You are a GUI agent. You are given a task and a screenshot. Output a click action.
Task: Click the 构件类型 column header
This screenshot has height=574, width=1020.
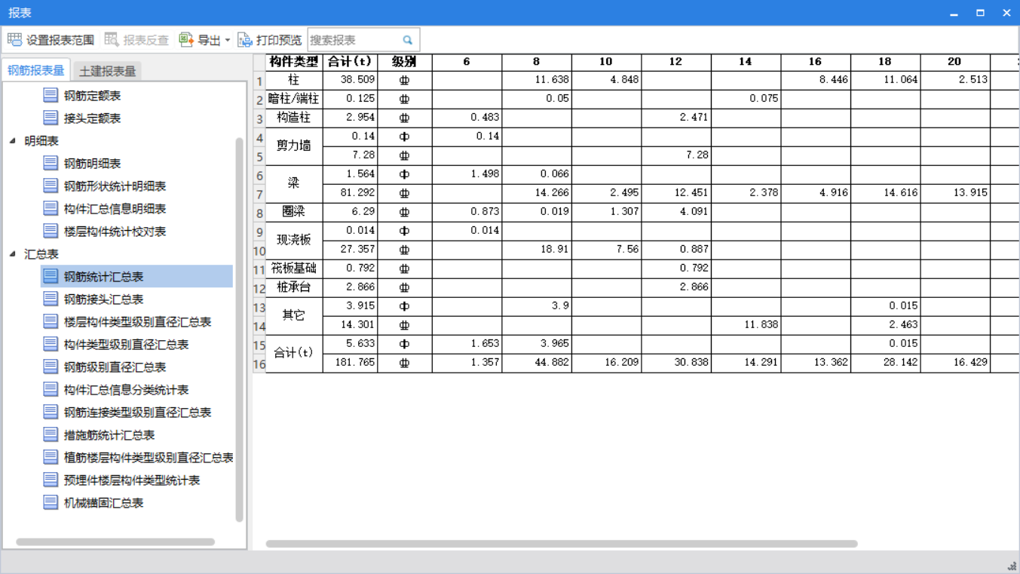click(294, 62)
